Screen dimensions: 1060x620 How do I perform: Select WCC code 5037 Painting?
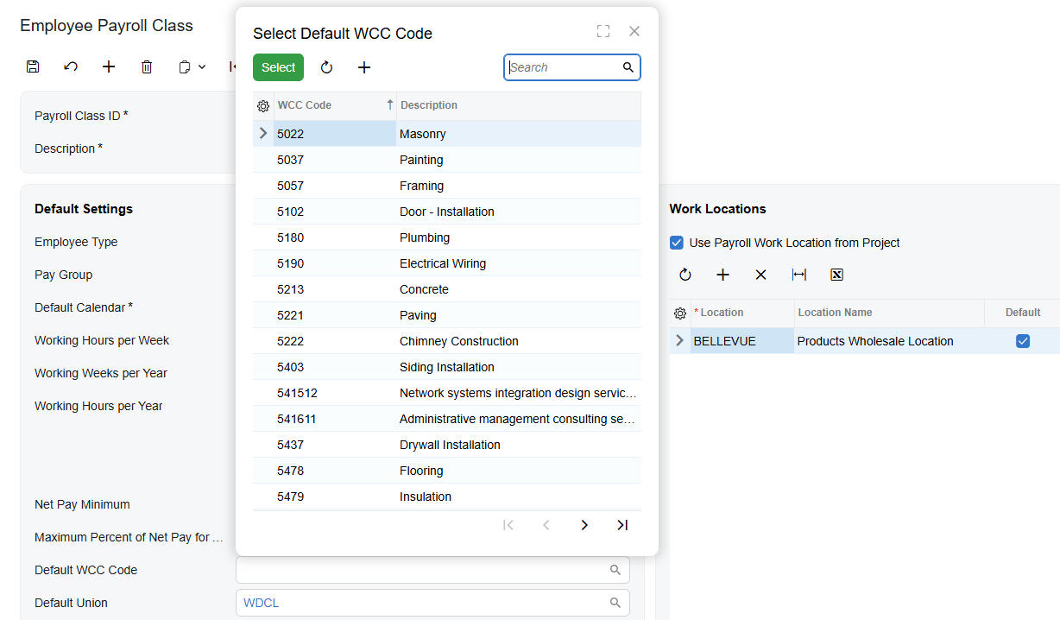coord(447,160)
